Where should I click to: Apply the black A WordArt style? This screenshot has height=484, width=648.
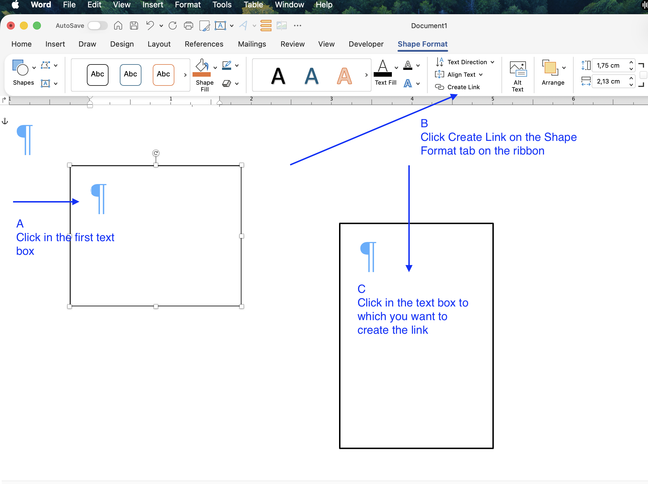tap(278, 76)
